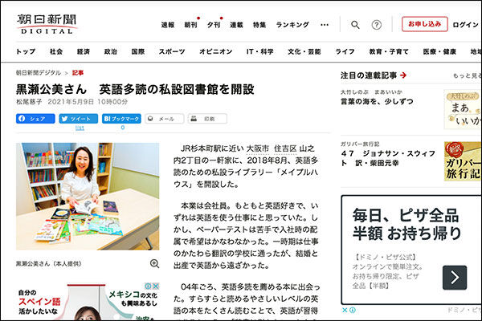This screenshot has width=482, height=321.
Task: Go to the 文化・芸能 section tab
Action: pyautogui.click(x=304, y=51)
